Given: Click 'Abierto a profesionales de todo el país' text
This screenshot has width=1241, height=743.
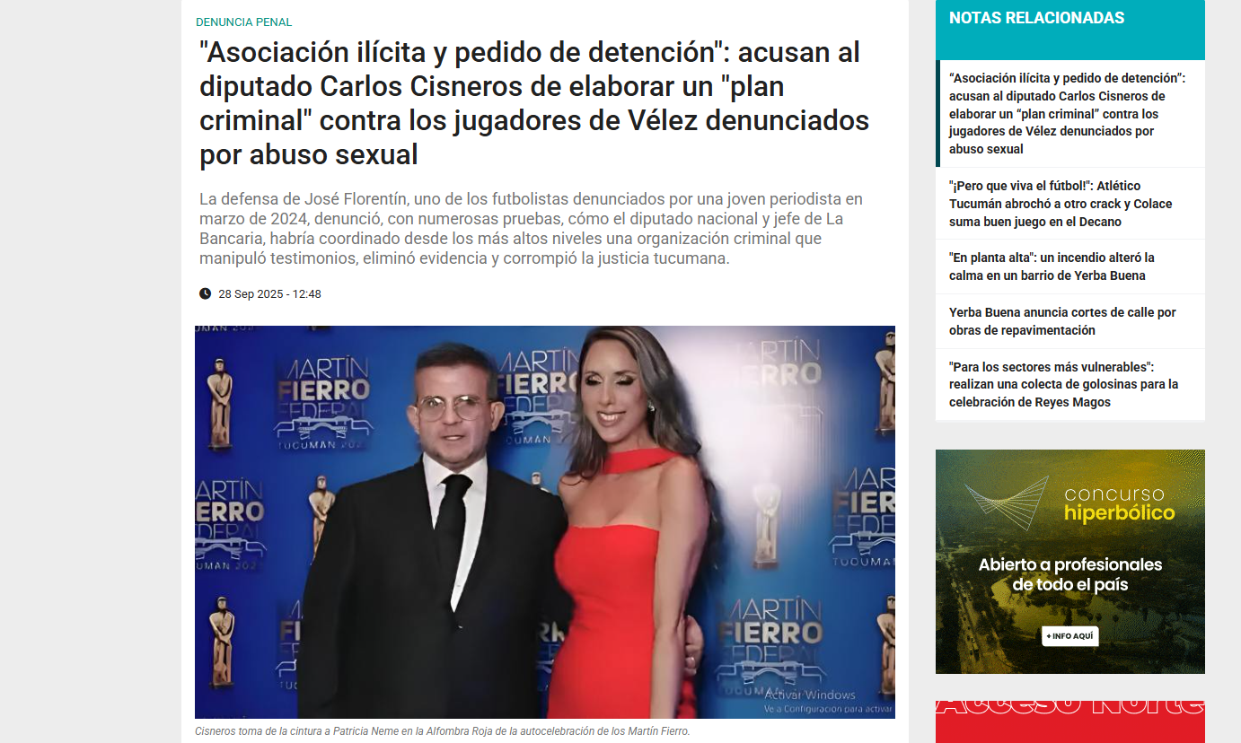Looking at the screenshot, I should [1069, 575].
